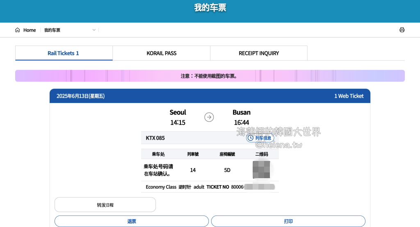This screenshot has width=420, height=227.
Task: Click the clock icon in 列车信息
Action: click(x=250, y=138)
